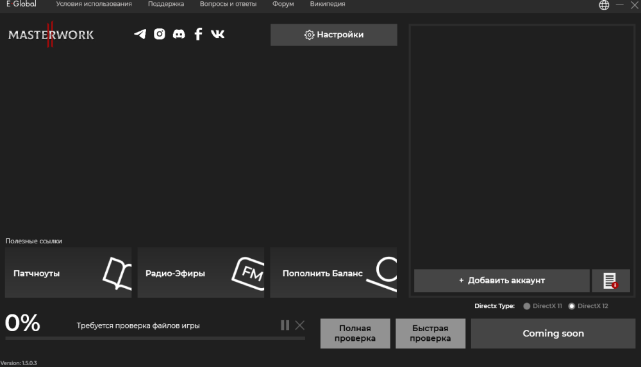Open the Facebook social link icon
The height and width of the screenshot is (367, 641).
tap(198, 34)
